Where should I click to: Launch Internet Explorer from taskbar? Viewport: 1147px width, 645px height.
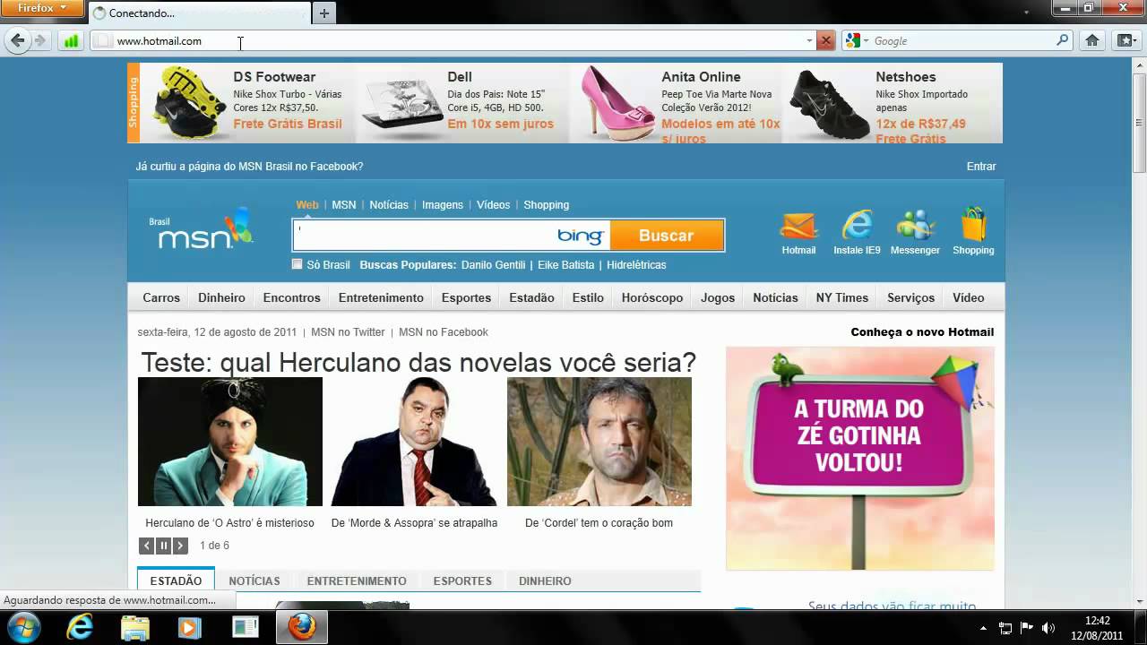coord(80,627)
